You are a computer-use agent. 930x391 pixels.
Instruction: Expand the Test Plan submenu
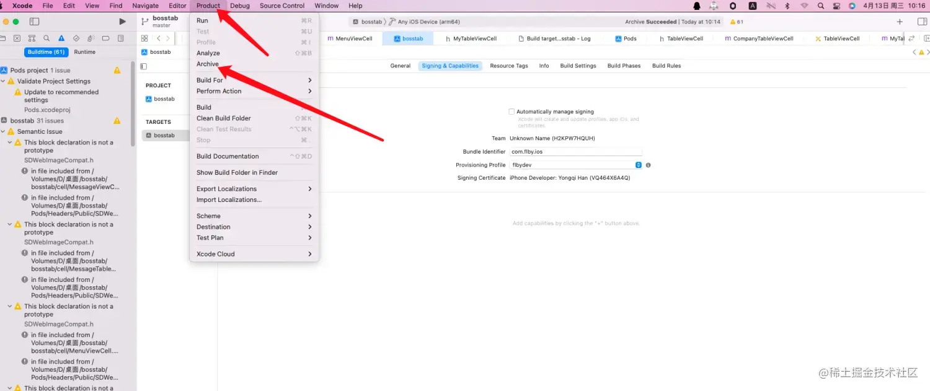click(254, 238)
